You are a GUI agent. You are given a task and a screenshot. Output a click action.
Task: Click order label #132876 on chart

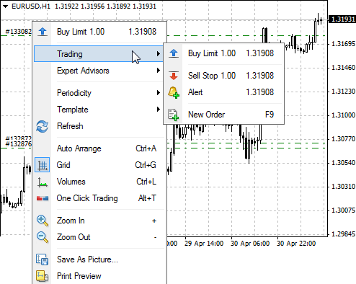point(18,144)
